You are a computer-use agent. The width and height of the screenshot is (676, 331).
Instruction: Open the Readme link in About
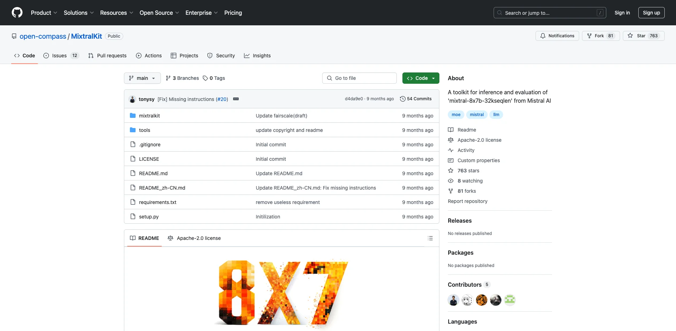click(x=462, y=130)
